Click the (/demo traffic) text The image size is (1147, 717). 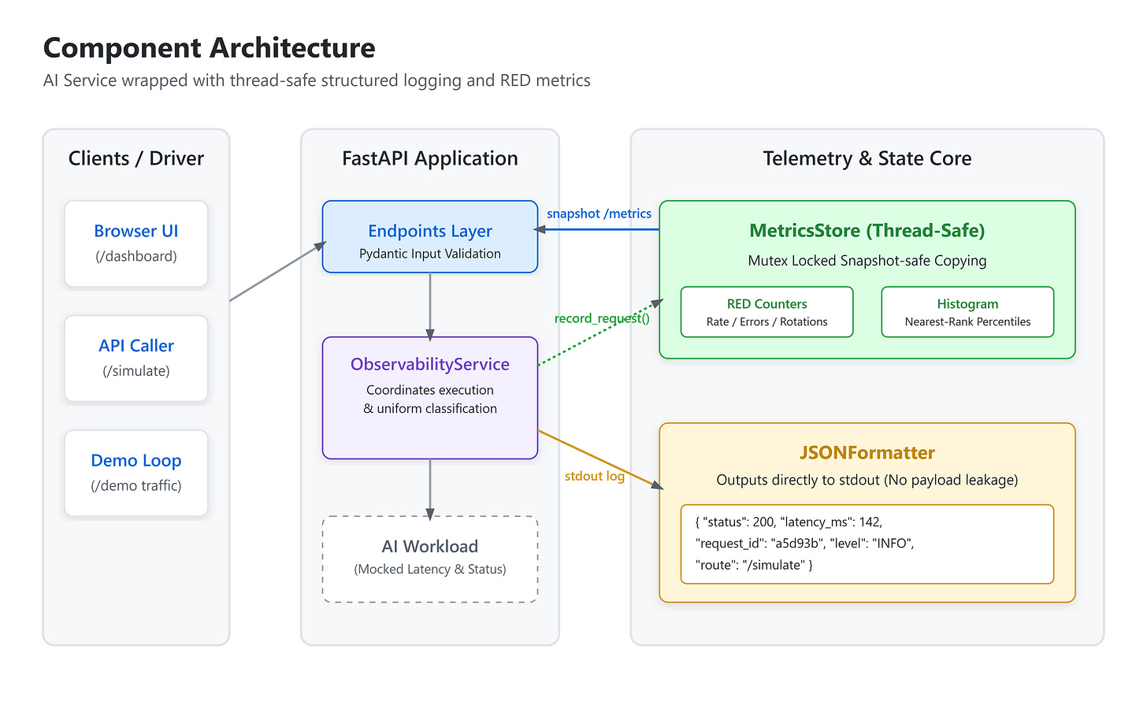coord(136,485)
